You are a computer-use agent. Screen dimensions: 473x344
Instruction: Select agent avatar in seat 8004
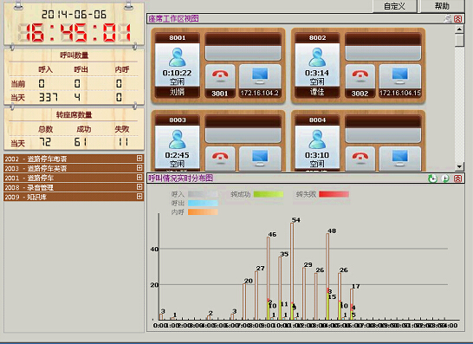coord(317,140)
